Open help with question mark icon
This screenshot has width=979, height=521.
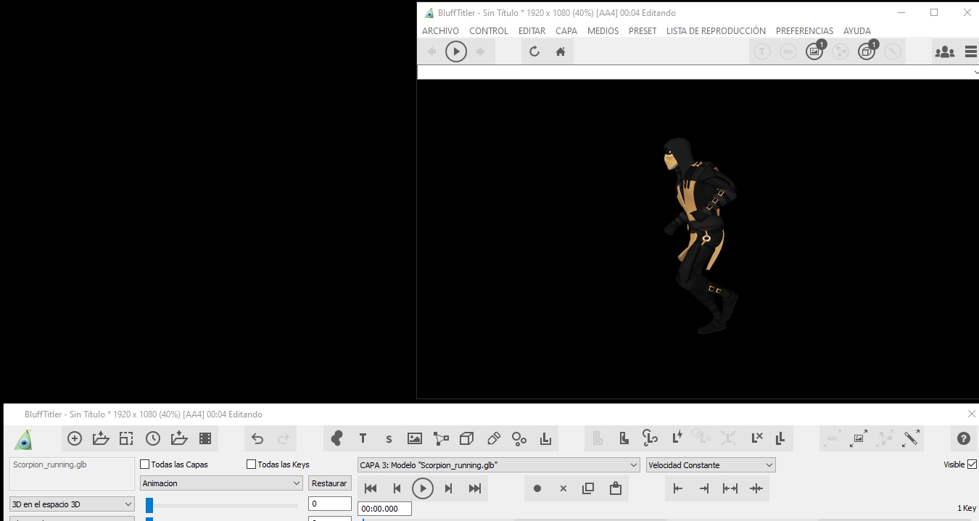tap(964, 438)
